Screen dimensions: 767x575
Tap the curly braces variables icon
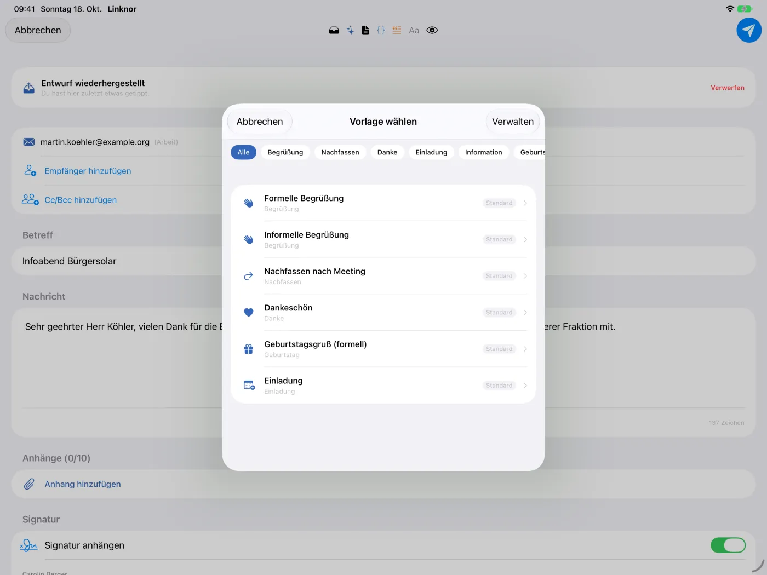[381, 31]
